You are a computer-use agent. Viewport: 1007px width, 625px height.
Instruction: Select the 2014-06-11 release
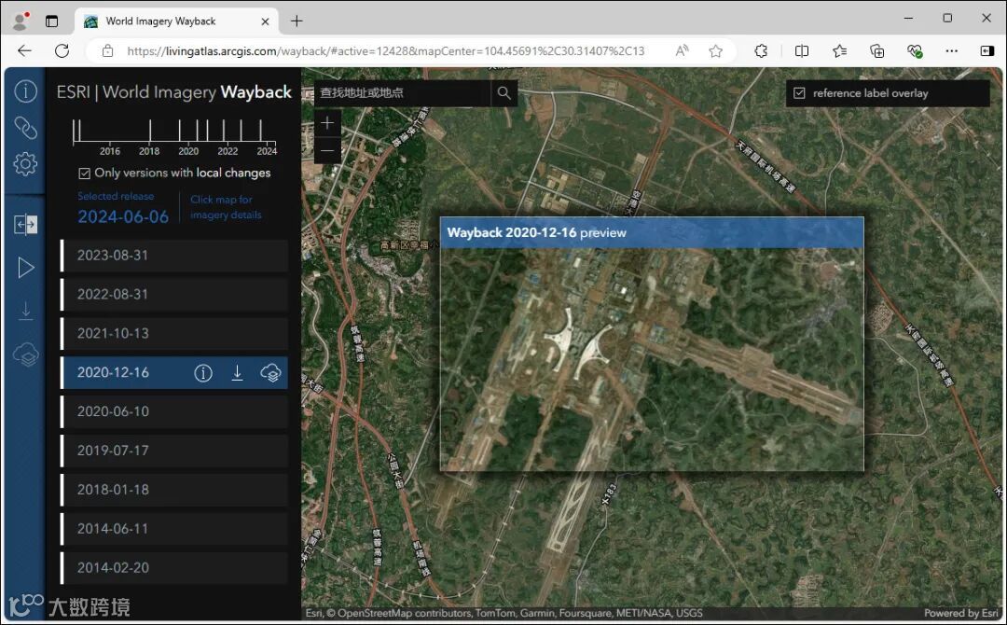(x=174, y=529)
